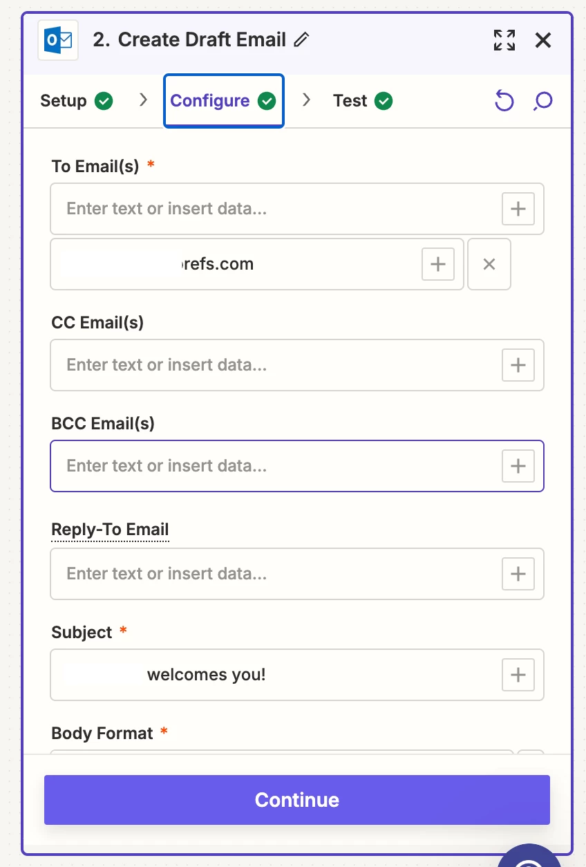Open the Test tab
Image resolution: width=586 pixels, height=867 pixels.
pos(363,101)
